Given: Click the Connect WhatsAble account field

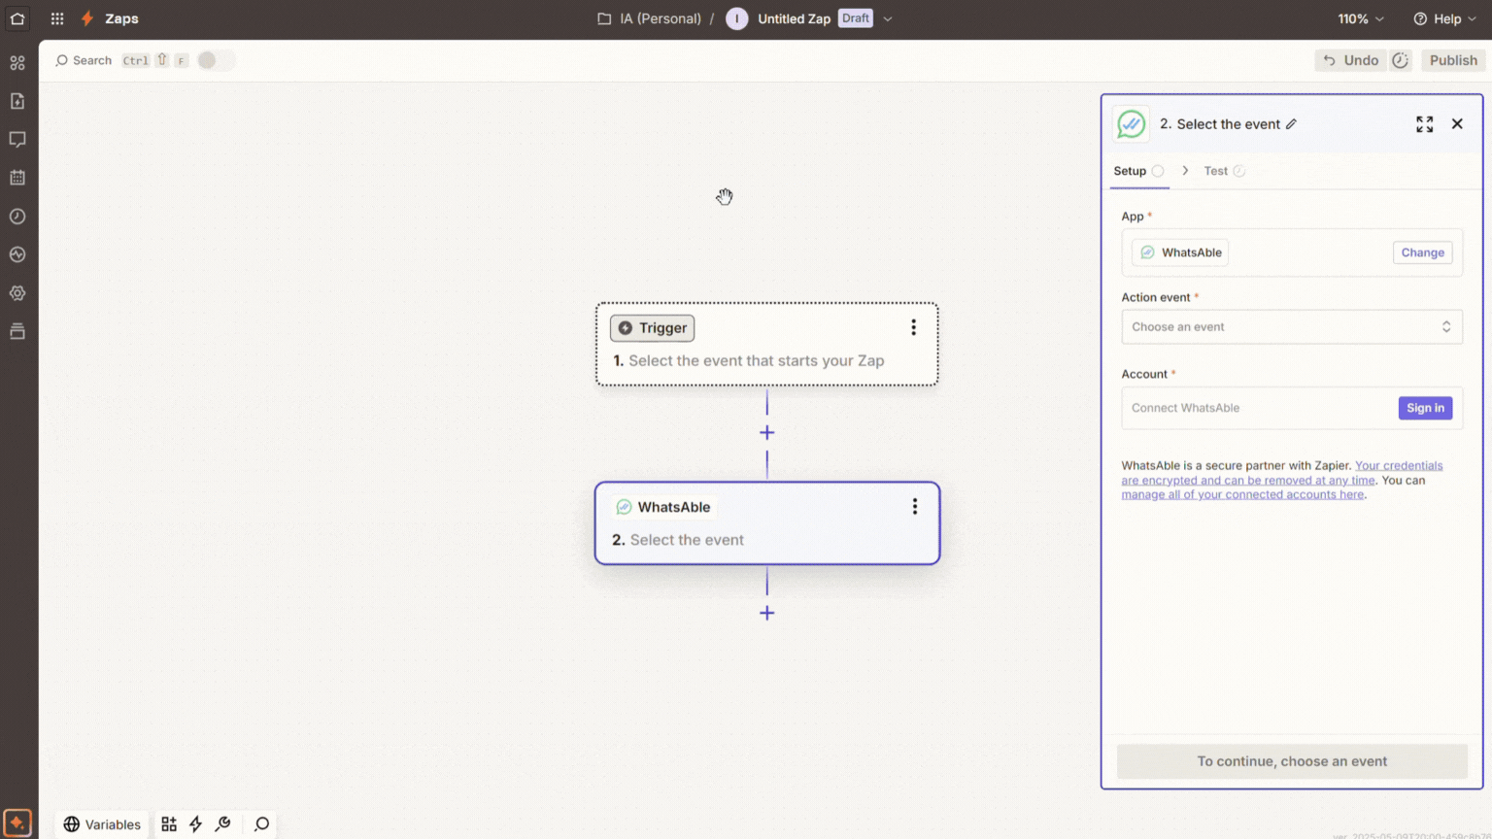Looking at the screenshot, I should [x=1292, y=408].
